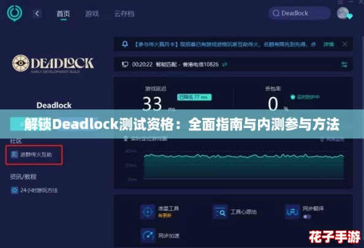The height and width of the screenshot is (248, 364).
Task: Open node settings sliders icon
Action: pyautogui.click(x=344, y=64)
